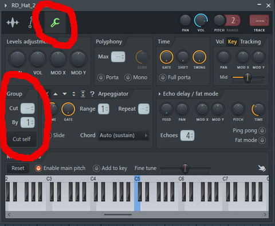Image resolution: width=275 pixels, height=226 pixels.
Task: Adjust the Echo PAN knob
Action: [x=182, y=109]
